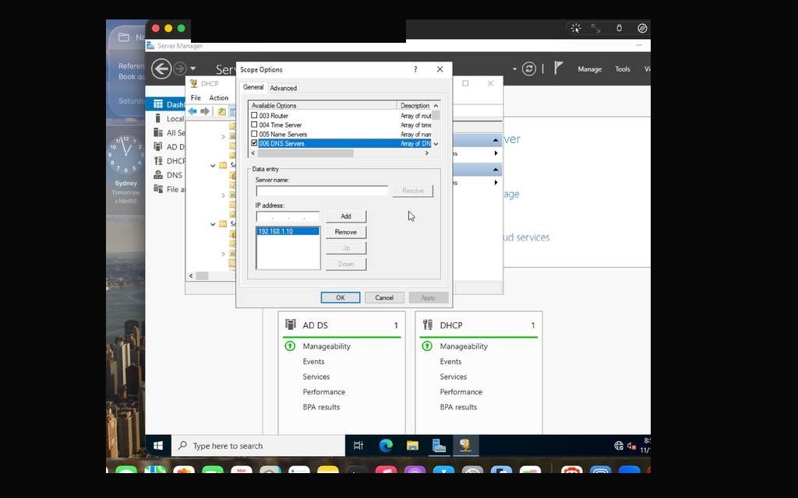Open Events in the AD DS tile
Screen dimensions: 798x498
313,361
